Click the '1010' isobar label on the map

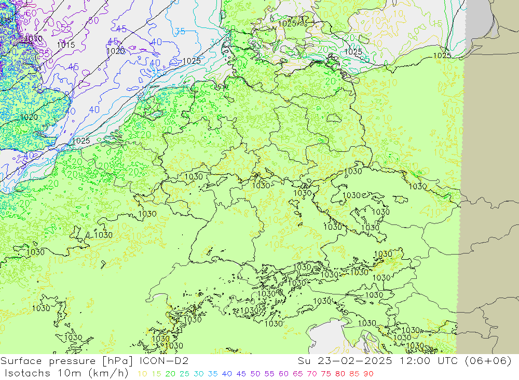[33, 39]
